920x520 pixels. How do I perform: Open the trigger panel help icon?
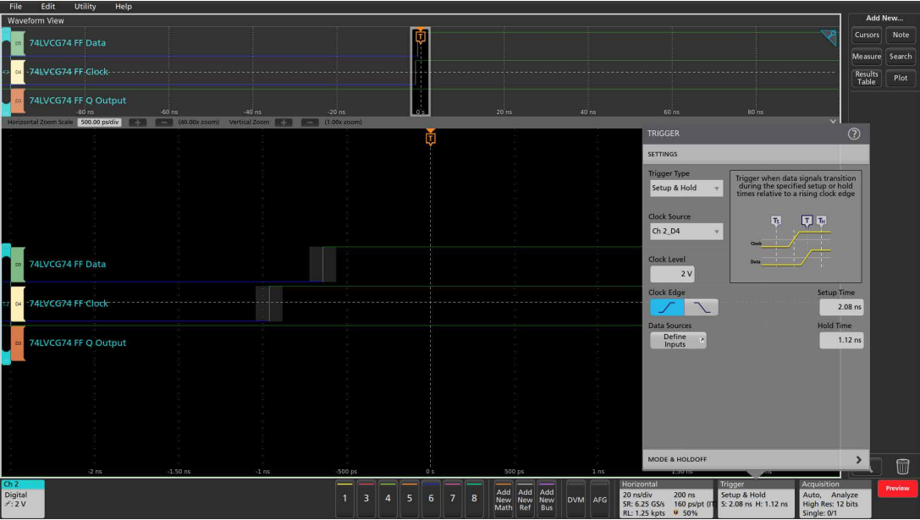click(x=853, y=134)
